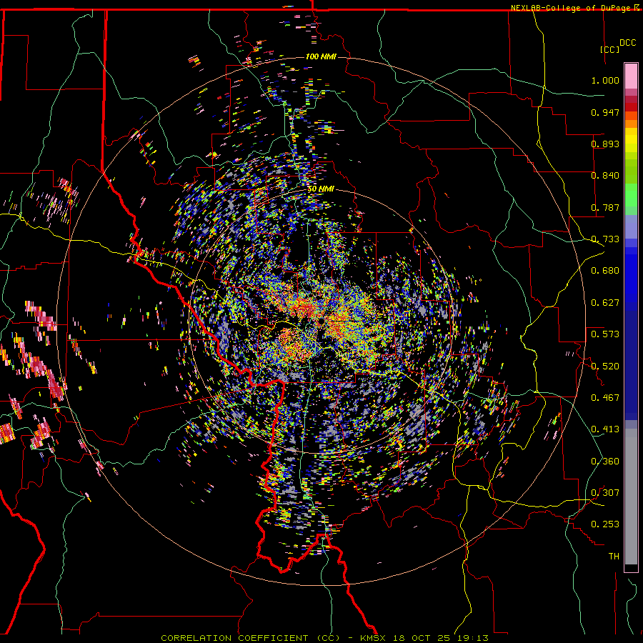Click the 0.520 legend value
Image resolution: width=643 pixels, height=643 pixels.
click(x=605, y=367)
